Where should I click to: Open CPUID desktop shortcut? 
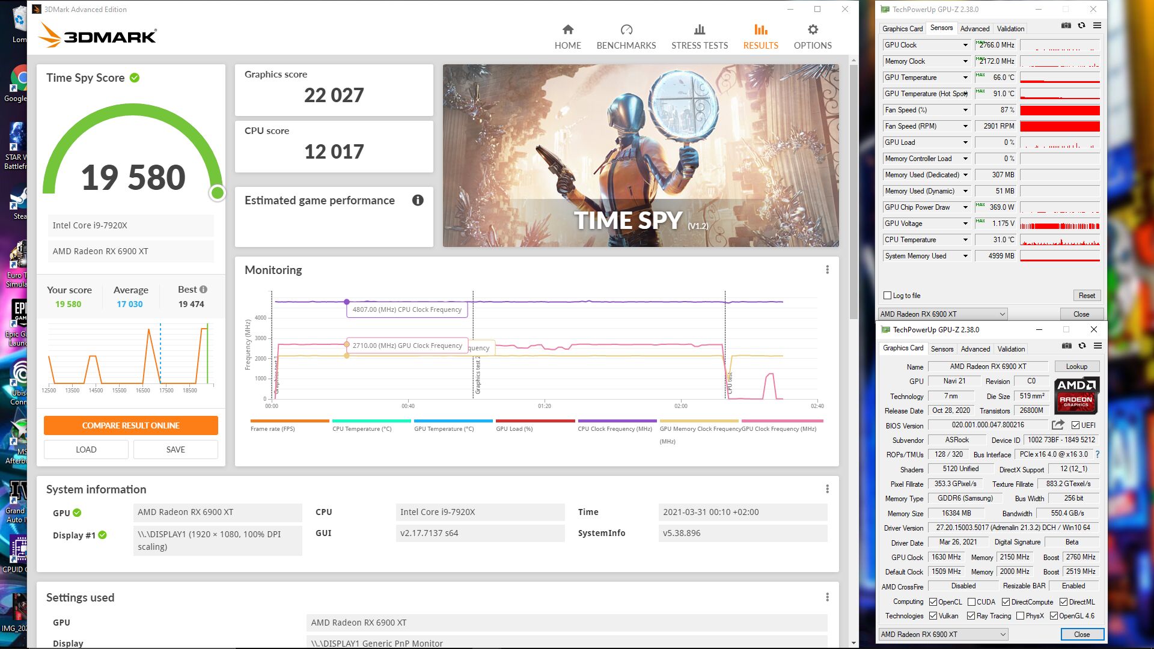[x=17, y=553]
